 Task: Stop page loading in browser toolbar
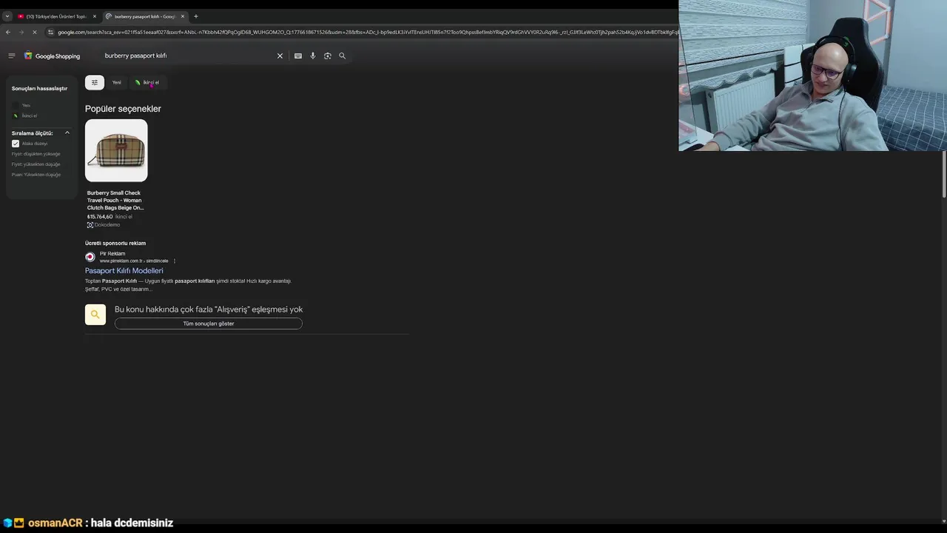click(34, 32)
